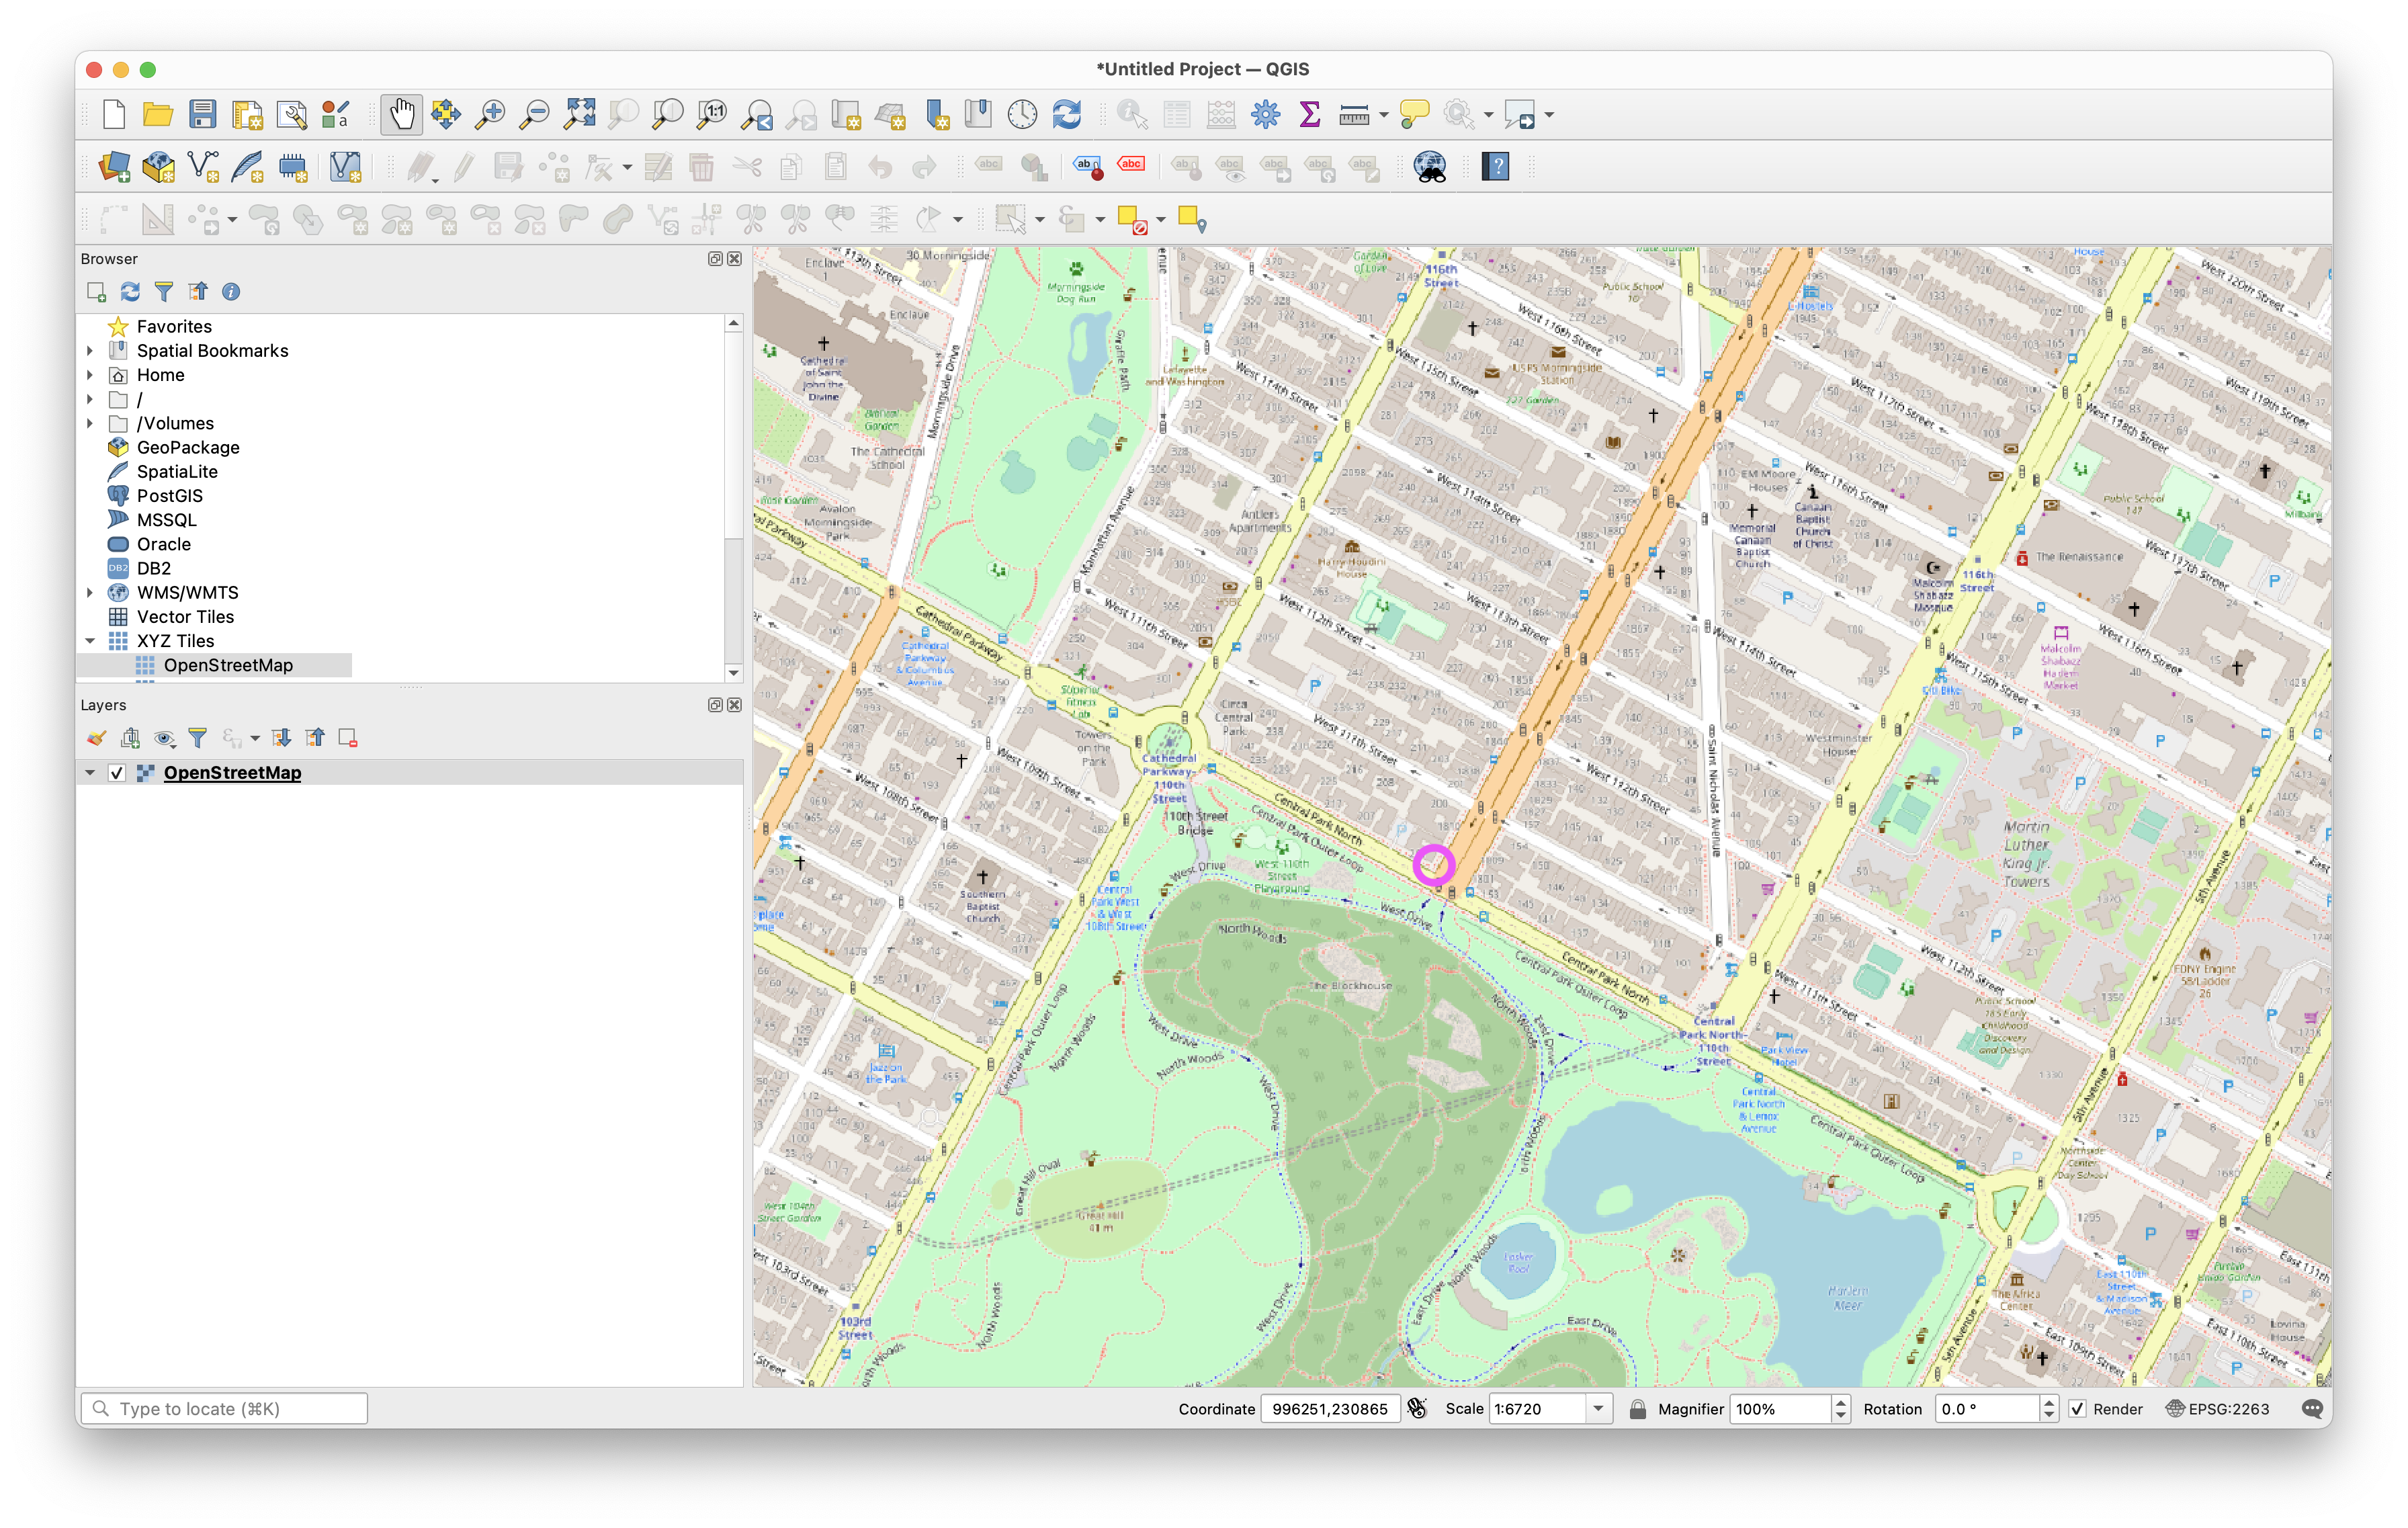This screenshot has height=1528, width=2408.
Task: Toggle the scale lock icon
Action: (x=1637, y=1409)
